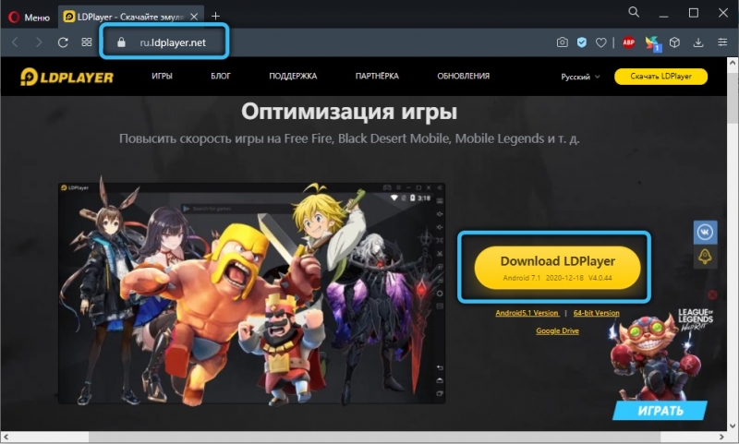Image resolution: width=739 pixels, height=444 pixels.
Task: Click the scroll left arrow
Action: (6, 438)
